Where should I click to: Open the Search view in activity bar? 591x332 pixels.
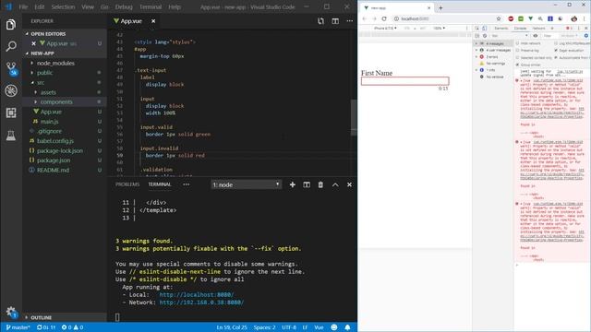[11, 46]
